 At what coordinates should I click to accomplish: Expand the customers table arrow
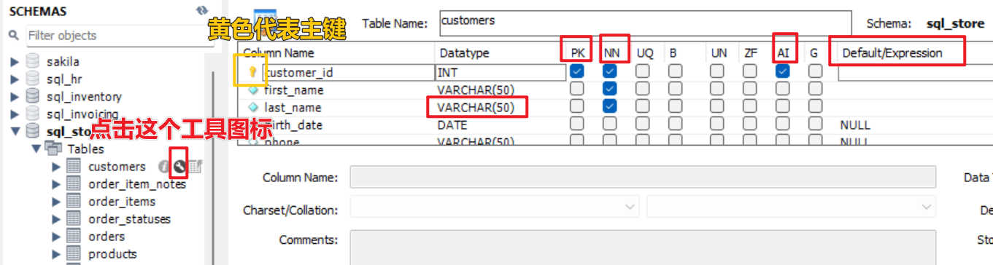coord(56,167)
